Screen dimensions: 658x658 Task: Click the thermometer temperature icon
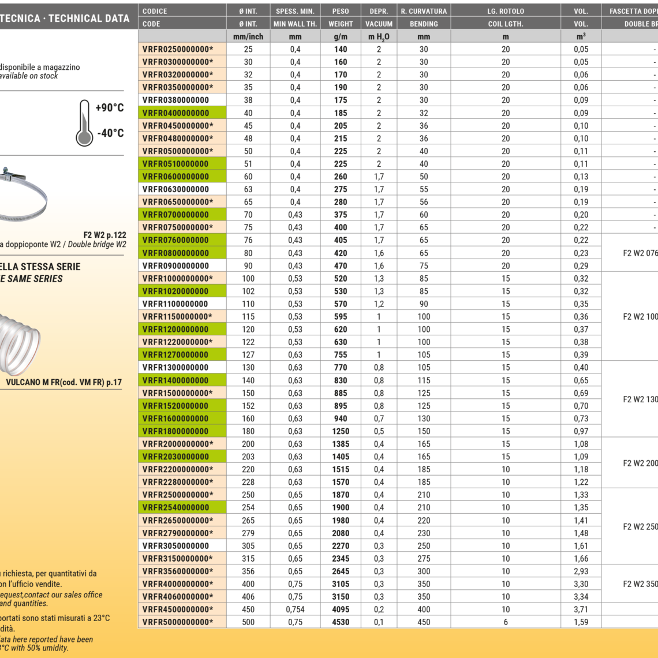coord(84,122)
